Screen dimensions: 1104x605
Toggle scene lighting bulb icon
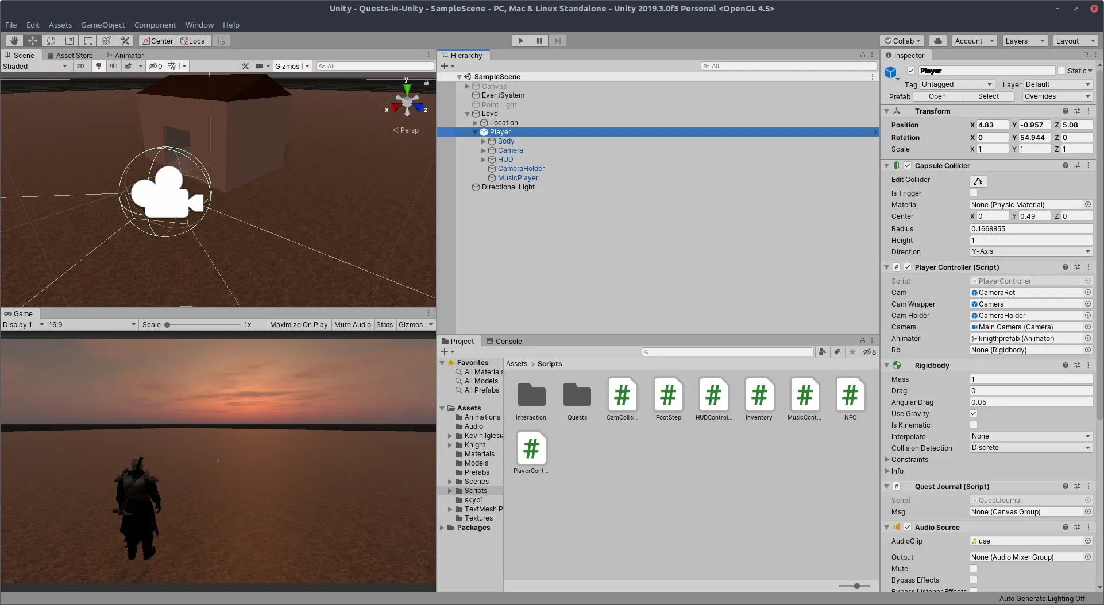pyautogui.click(x=99, y=66)
